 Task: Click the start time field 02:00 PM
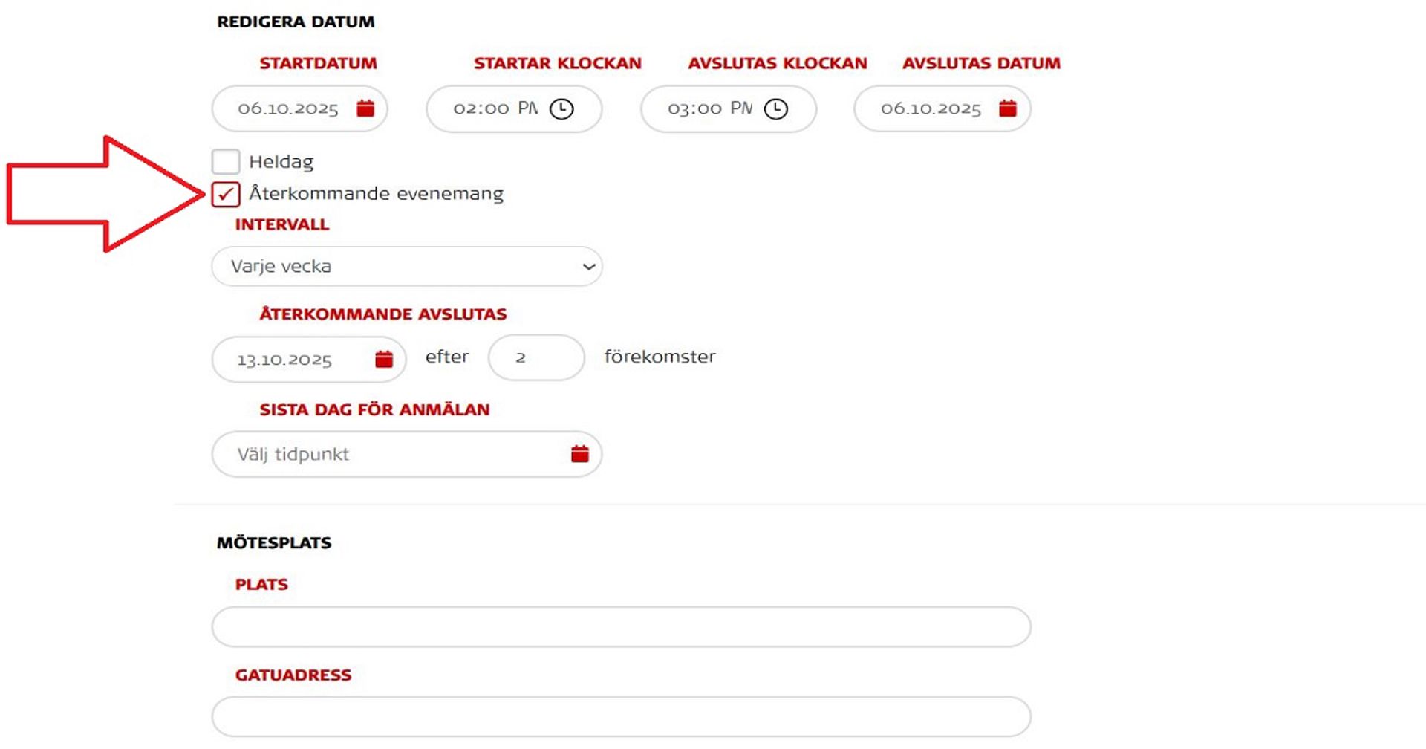coord(494,109)
